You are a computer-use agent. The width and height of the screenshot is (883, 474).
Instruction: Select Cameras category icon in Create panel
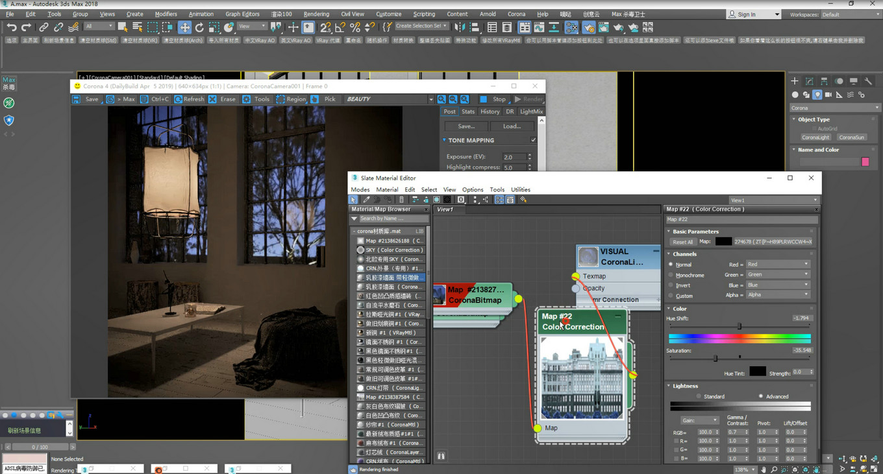tap(828, 95)
